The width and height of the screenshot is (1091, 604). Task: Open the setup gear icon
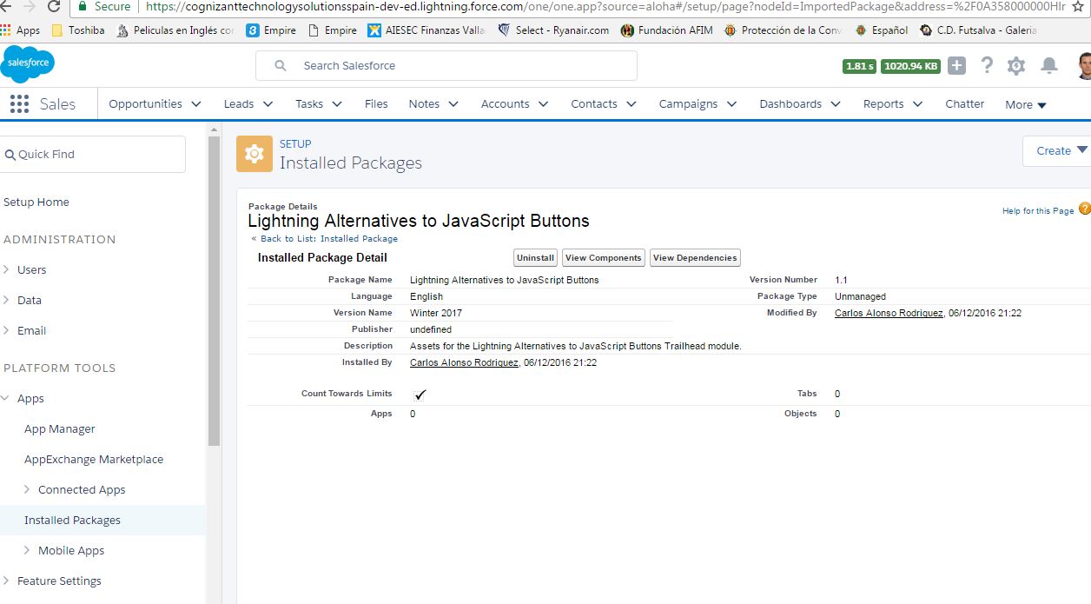pos(1016,66)
